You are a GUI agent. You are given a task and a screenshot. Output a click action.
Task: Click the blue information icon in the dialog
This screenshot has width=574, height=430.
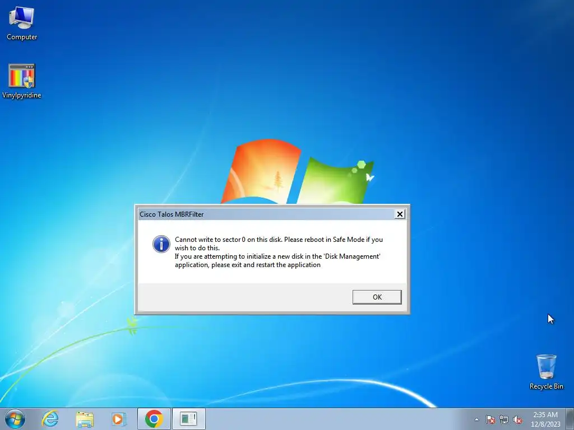point(161,244)
